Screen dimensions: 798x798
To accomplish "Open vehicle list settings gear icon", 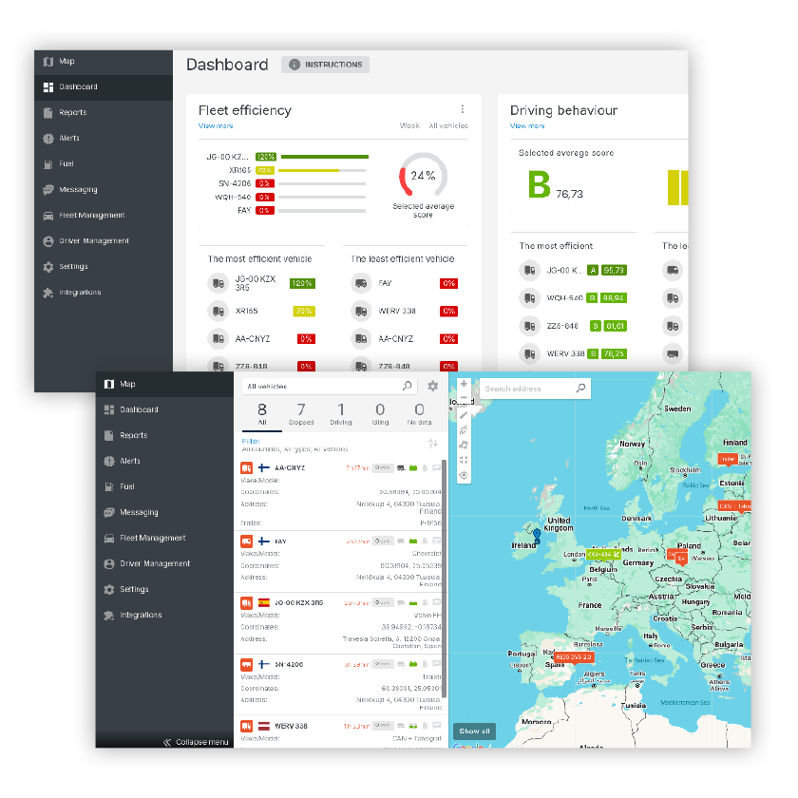I will tap(433, 387).
